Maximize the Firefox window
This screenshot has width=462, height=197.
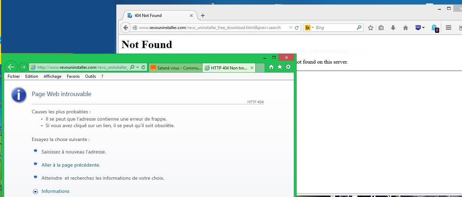pyautogui.click(x=449, y=8)
